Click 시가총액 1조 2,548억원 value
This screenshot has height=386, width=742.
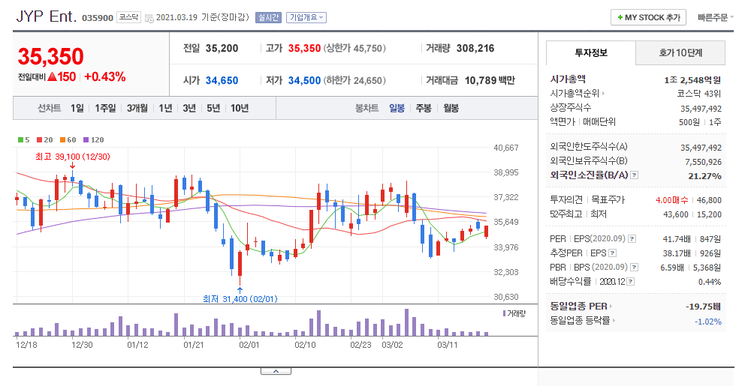(692, 80)
